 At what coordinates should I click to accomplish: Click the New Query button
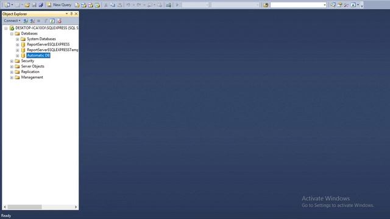[59, 5]
